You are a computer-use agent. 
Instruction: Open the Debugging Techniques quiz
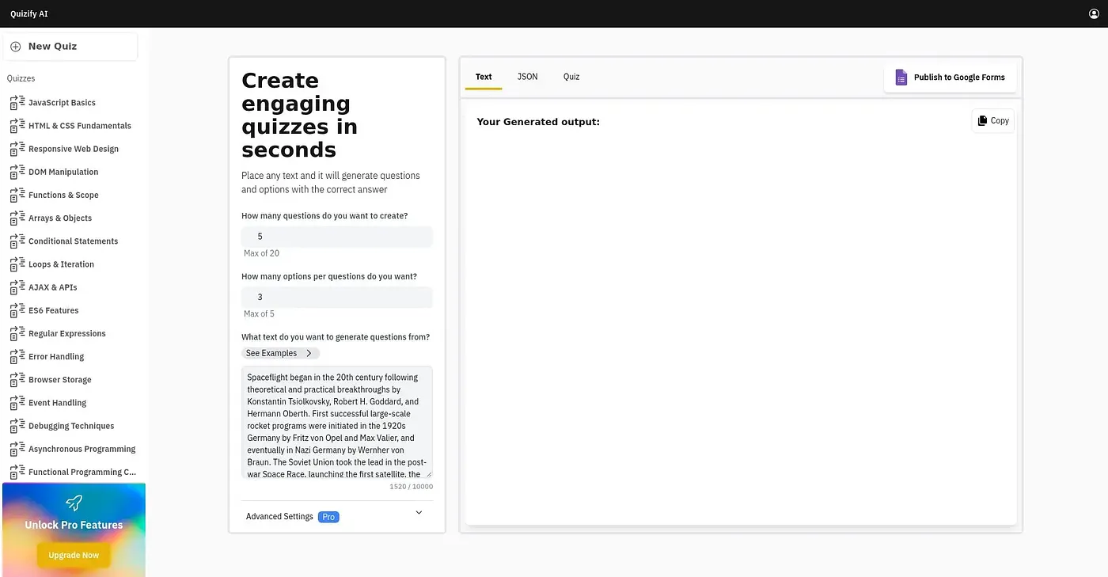[x=71, y=426]
